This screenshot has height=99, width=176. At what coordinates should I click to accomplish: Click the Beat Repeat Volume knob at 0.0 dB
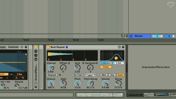click(x=105, y=84)
